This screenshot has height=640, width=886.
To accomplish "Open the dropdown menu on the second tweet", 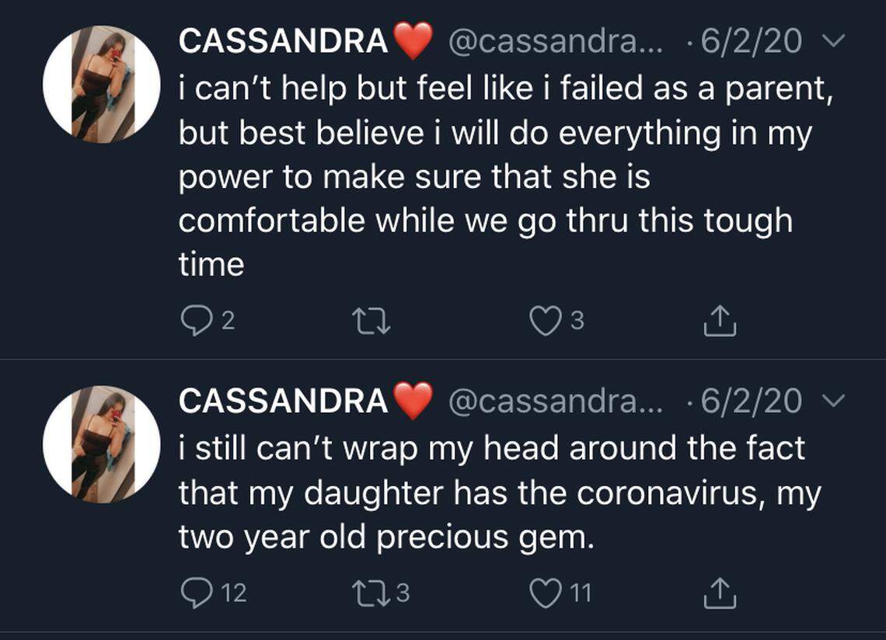I will [834, 402].
